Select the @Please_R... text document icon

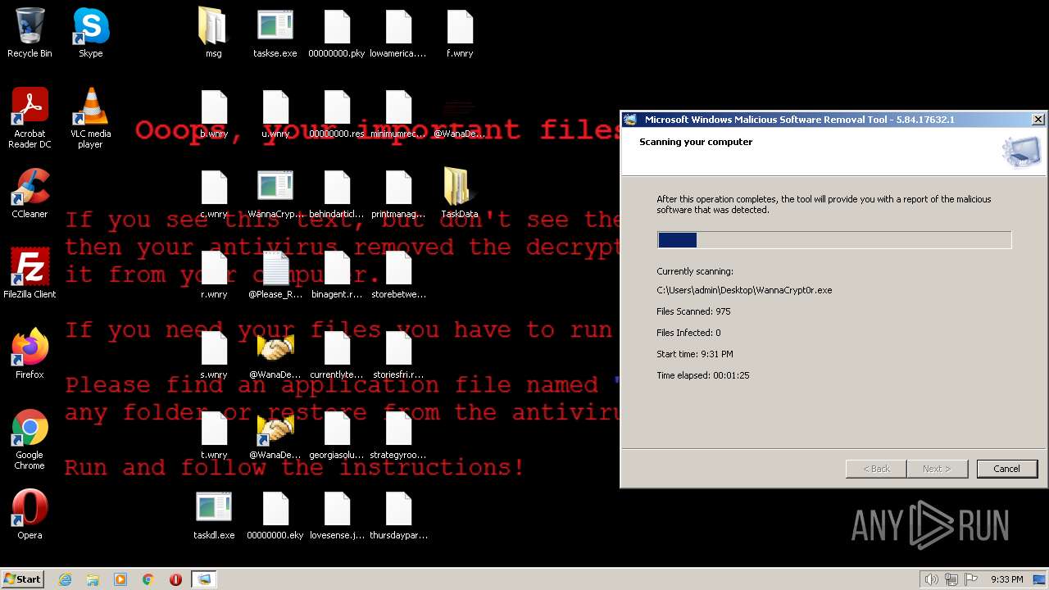275,274
